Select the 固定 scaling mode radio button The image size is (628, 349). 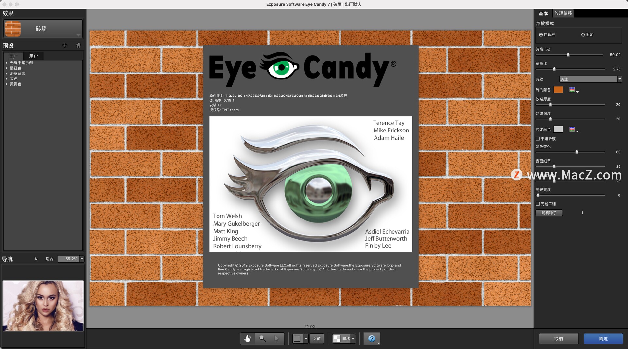click(x=583, y=34)
